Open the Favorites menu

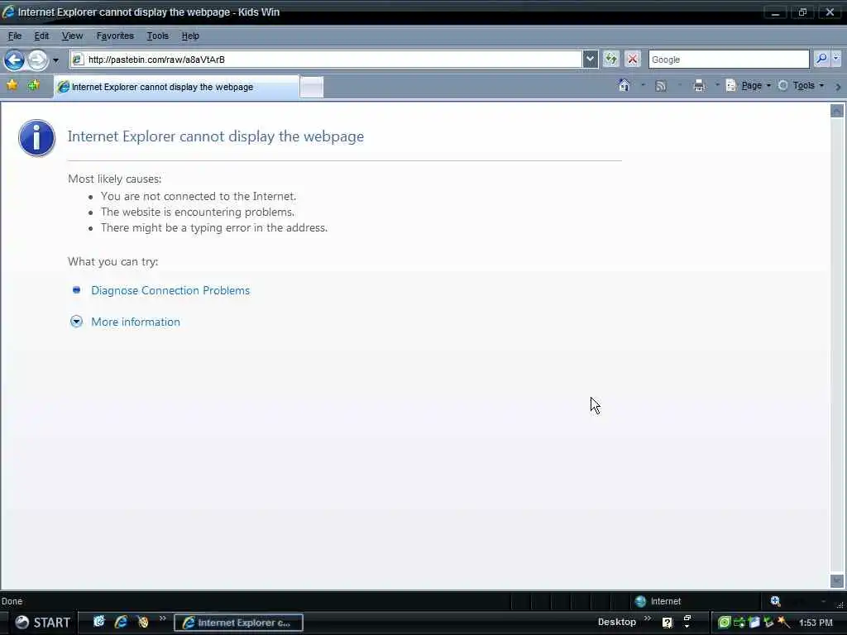pyautogui.click(x=115, y=36)
